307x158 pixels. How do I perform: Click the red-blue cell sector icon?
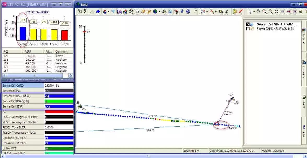(105, 12)
